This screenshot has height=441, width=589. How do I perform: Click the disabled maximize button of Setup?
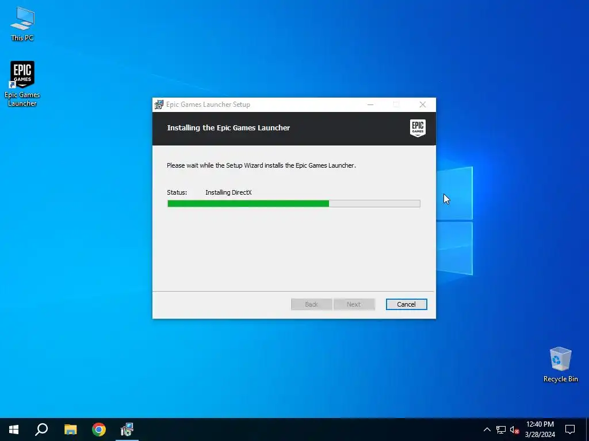coord(396,105)
